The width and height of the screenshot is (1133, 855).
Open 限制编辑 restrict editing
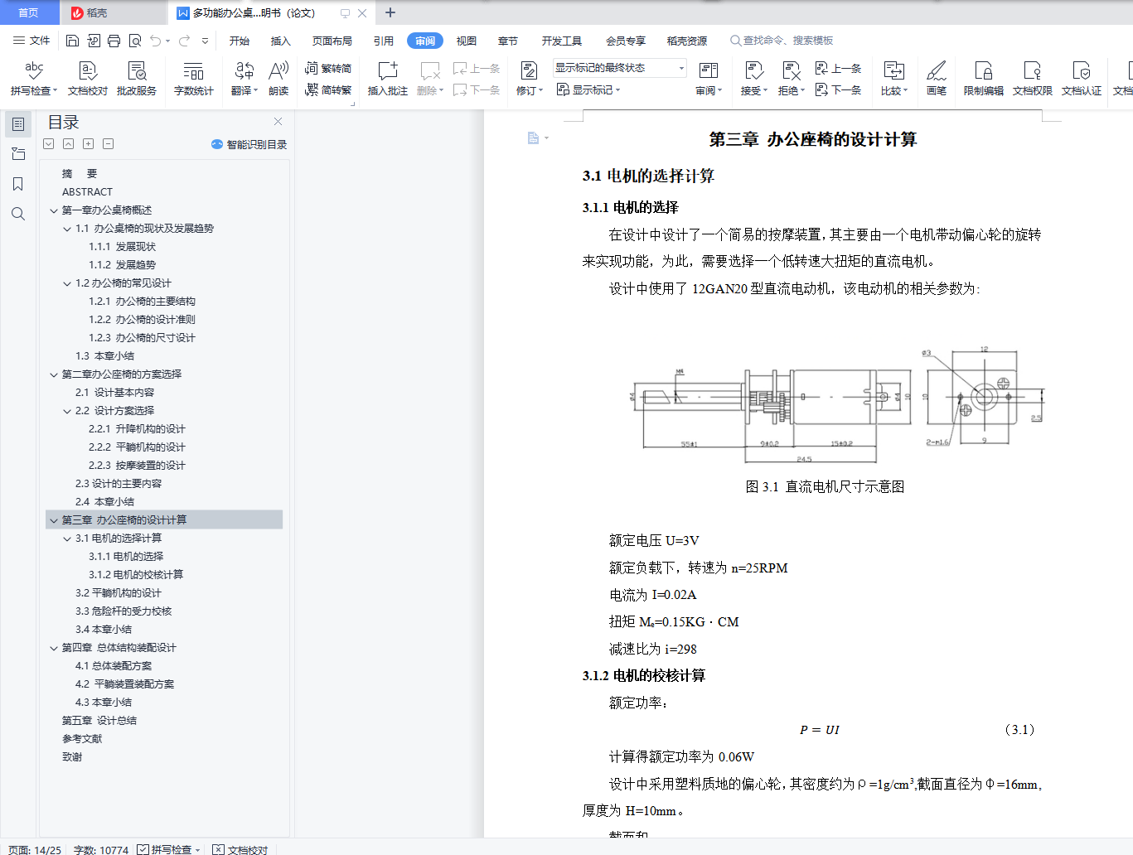click(984, 79)
